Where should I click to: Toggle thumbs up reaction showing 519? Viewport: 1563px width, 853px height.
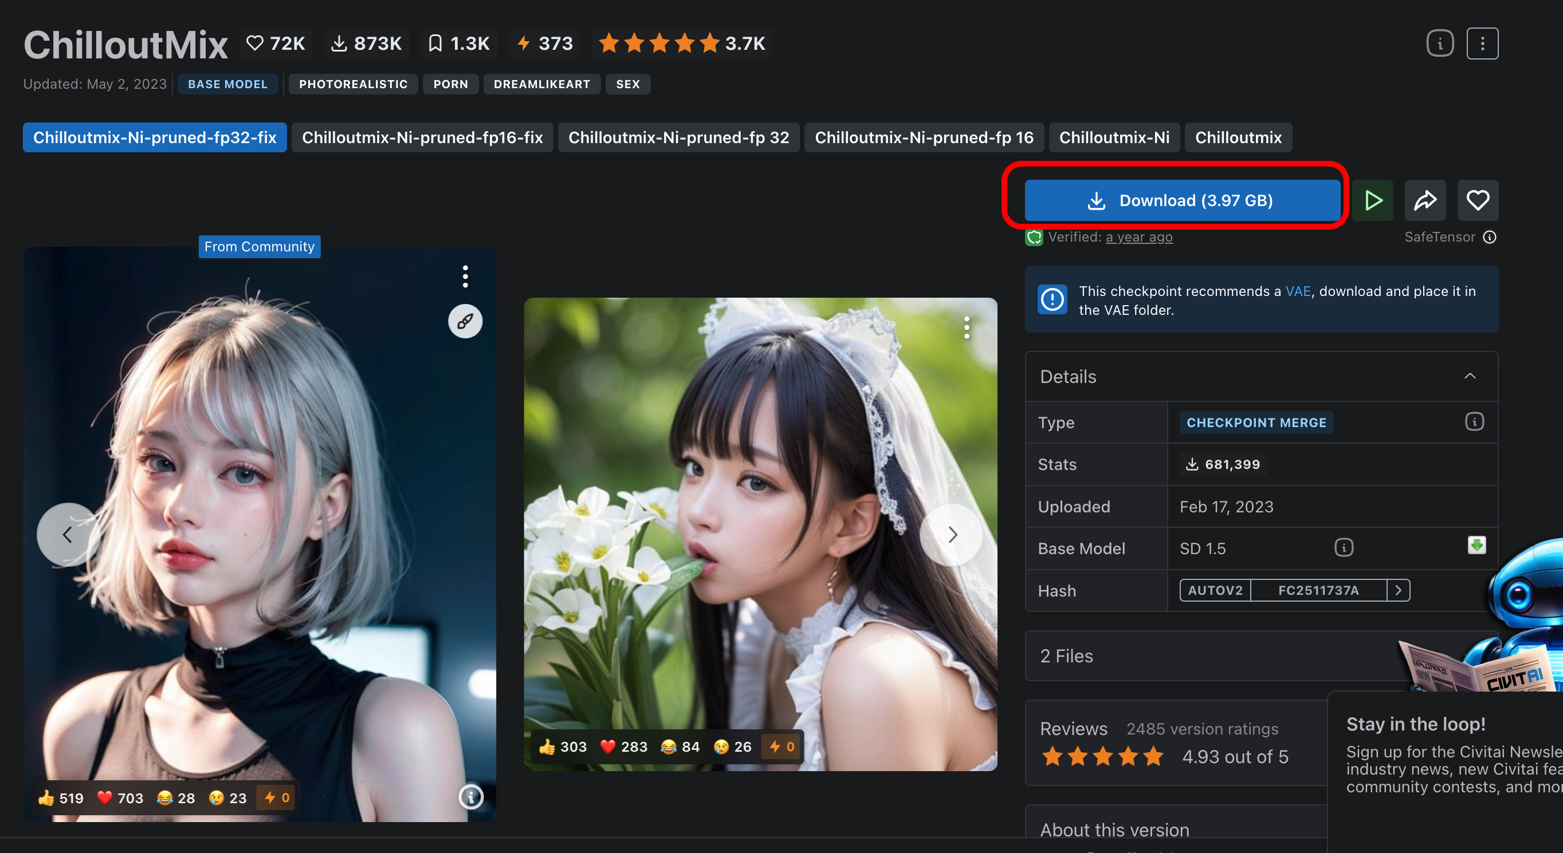pos(61,798)
